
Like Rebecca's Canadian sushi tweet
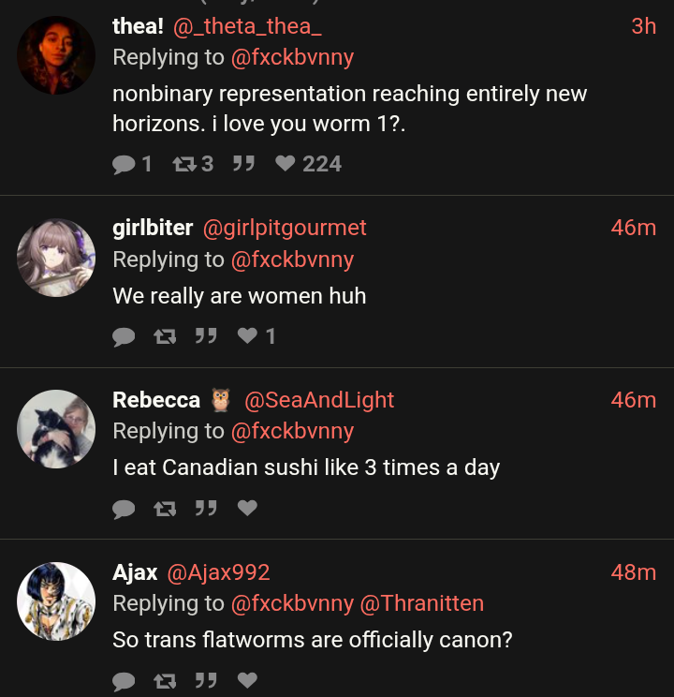pyautogui.click(x=247, y=508)
